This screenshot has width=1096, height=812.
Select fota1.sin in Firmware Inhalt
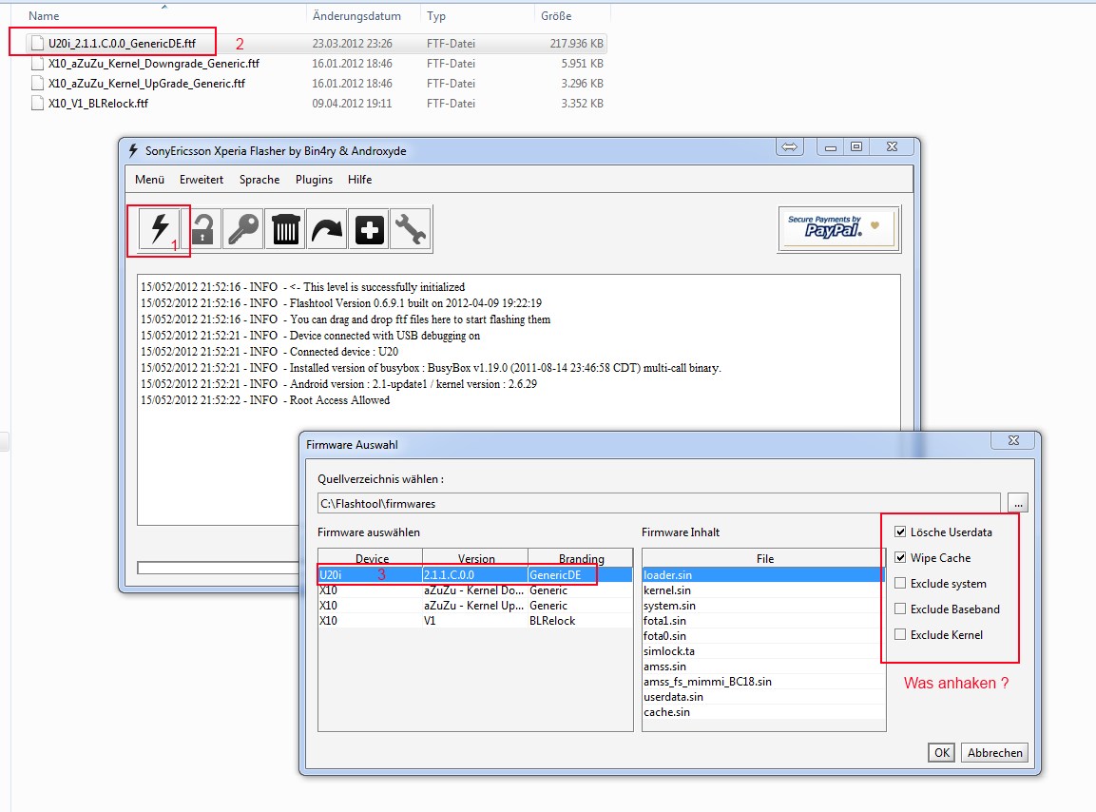764,621
